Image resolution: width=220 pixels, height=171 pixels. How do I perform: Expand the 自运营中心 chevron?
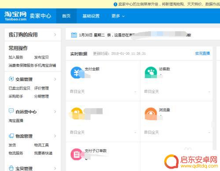point(55,112)
